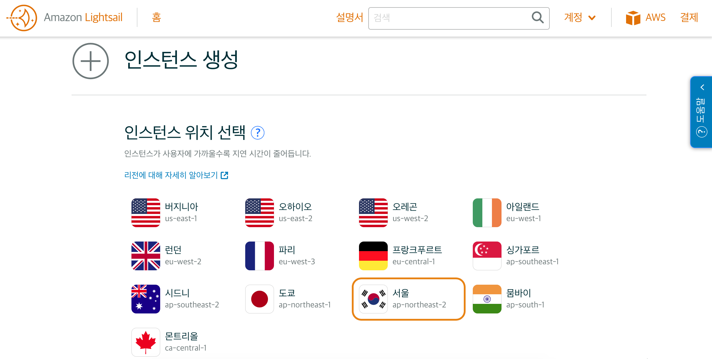Click the search magnifier icon
The height and width of the screenshot is (359, 712).
pyautogui.click(x=537, y=18)
